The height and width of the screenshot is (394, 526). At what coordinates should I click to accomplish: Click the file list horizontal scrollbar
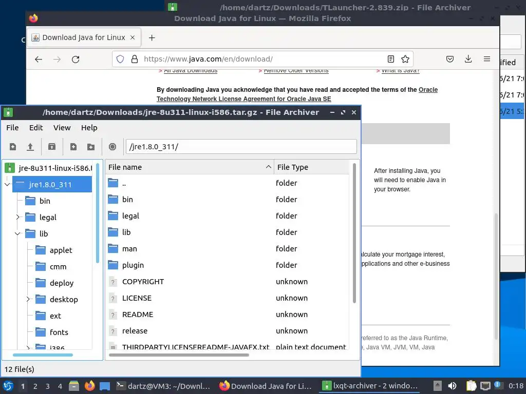179,355
